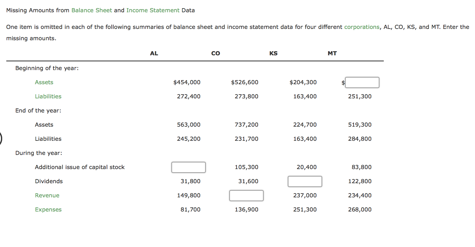Select the MT column header
The image size is (475, 247).
332,53
